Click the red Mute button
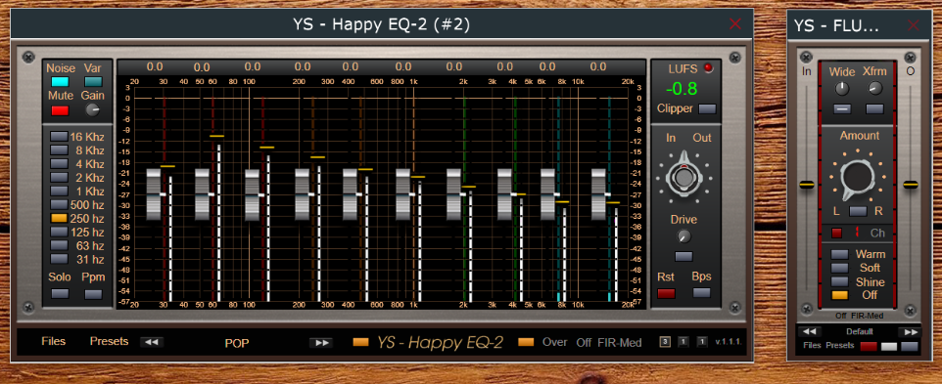The height and width of the screenshot is (384, 942). (60, 110)
